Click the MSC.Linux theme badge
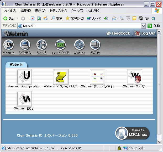The height and width of the screenshot is (152, 163). (133, 133)
